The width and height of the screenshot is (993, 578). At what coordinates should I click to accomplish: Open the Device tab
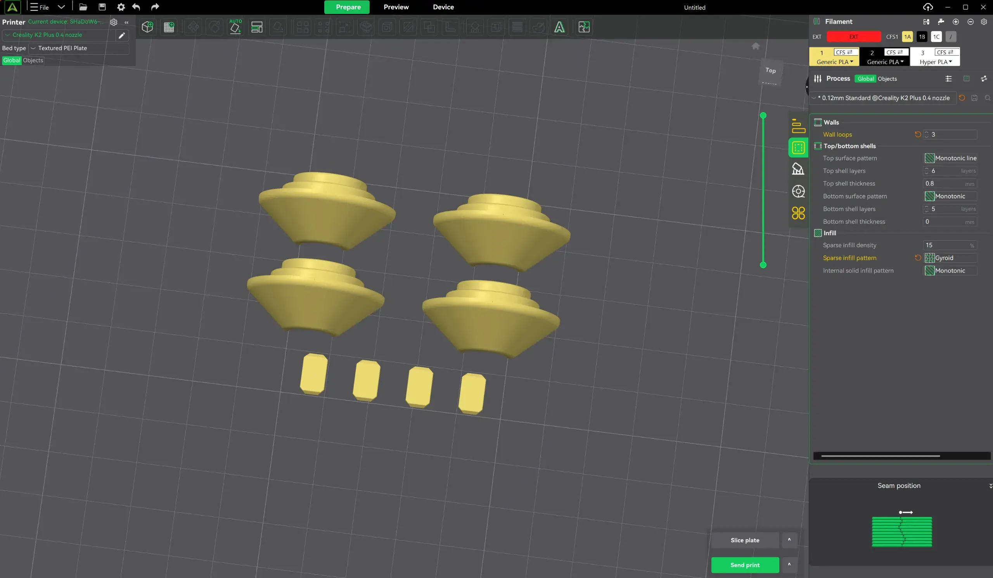[x=443, y=7]
